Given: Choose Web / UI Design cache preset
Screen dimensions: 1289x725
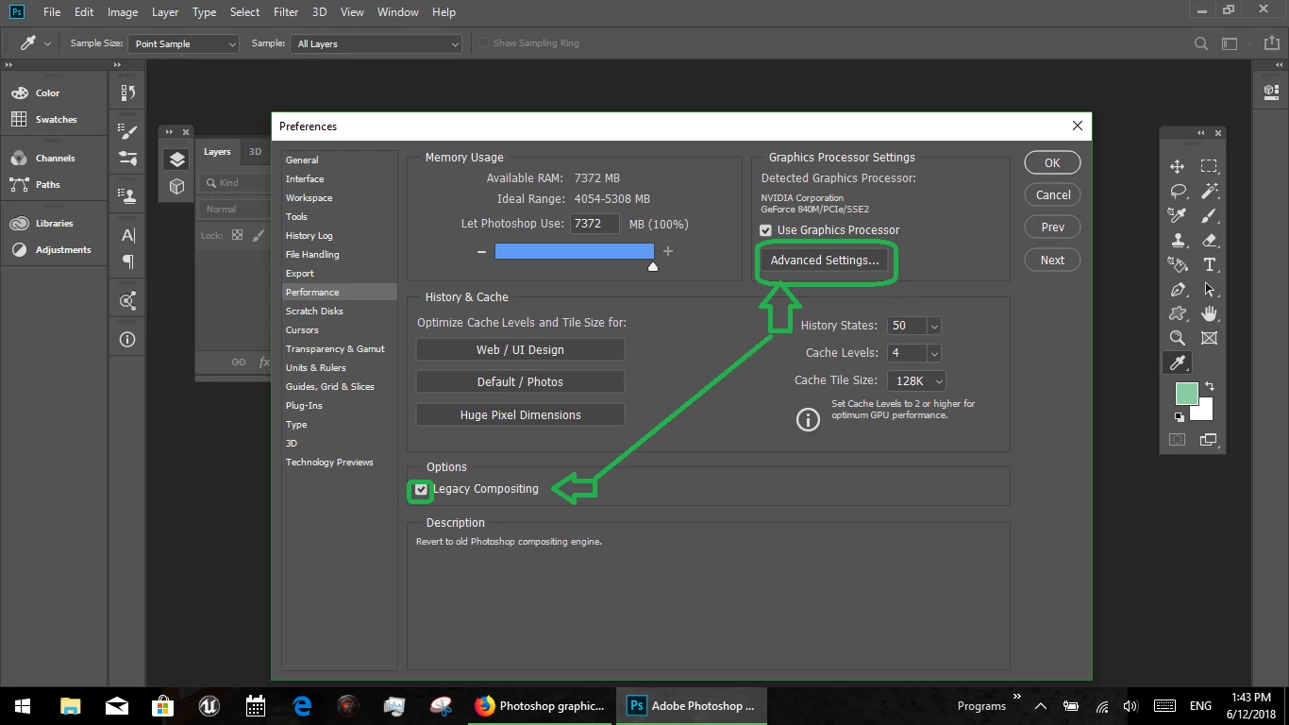Looking at the screenshot, I should tap(520, 350).
